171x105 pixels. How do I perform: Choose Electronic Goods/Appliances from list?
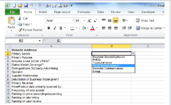coord(113,57)
